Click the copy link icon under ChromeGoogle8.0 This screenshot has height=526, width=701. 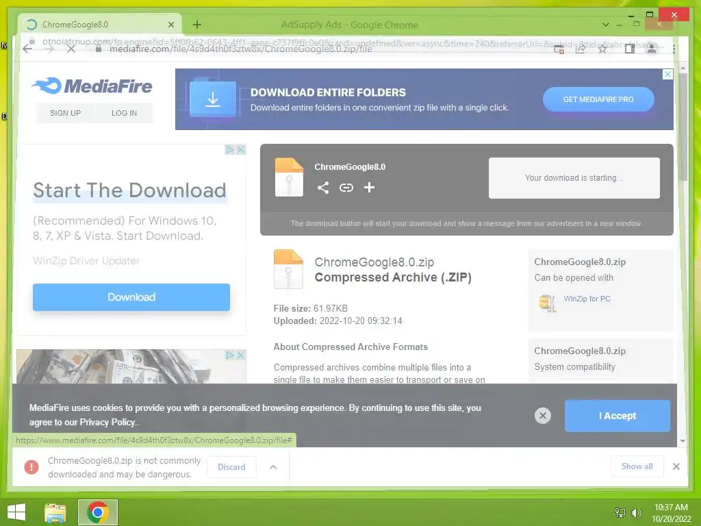coord(346,188)
